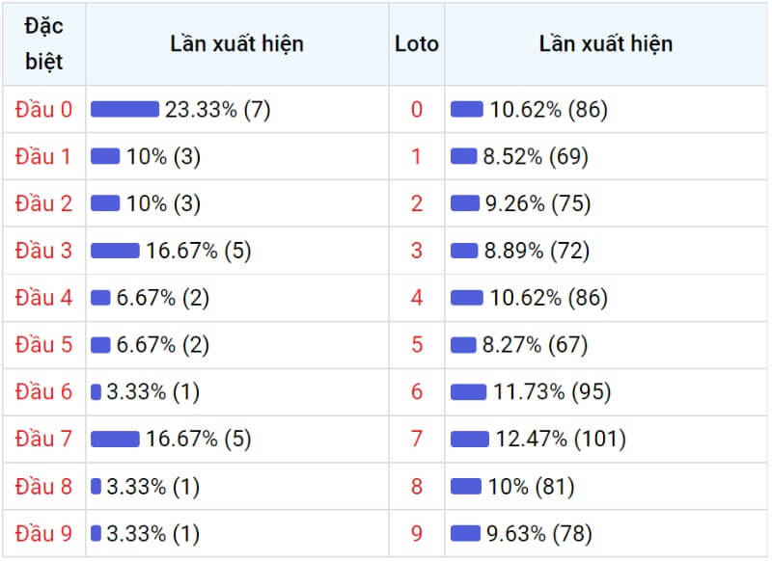The height and width of the screenshot is (561, 772).
Task: Select the Đầu 5 row label
Action: point(43,345)
